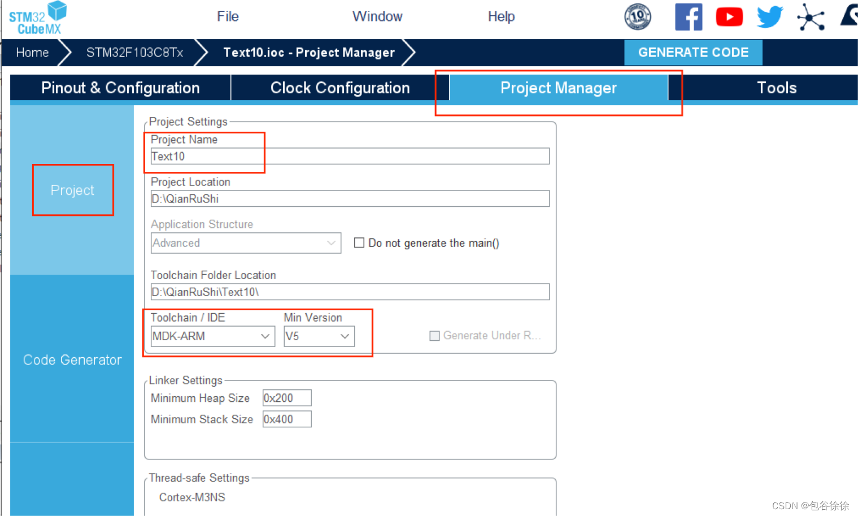This screenshot has width=858, height=516.
Task: Click the Project Location field
Action: tap(350, 199)
